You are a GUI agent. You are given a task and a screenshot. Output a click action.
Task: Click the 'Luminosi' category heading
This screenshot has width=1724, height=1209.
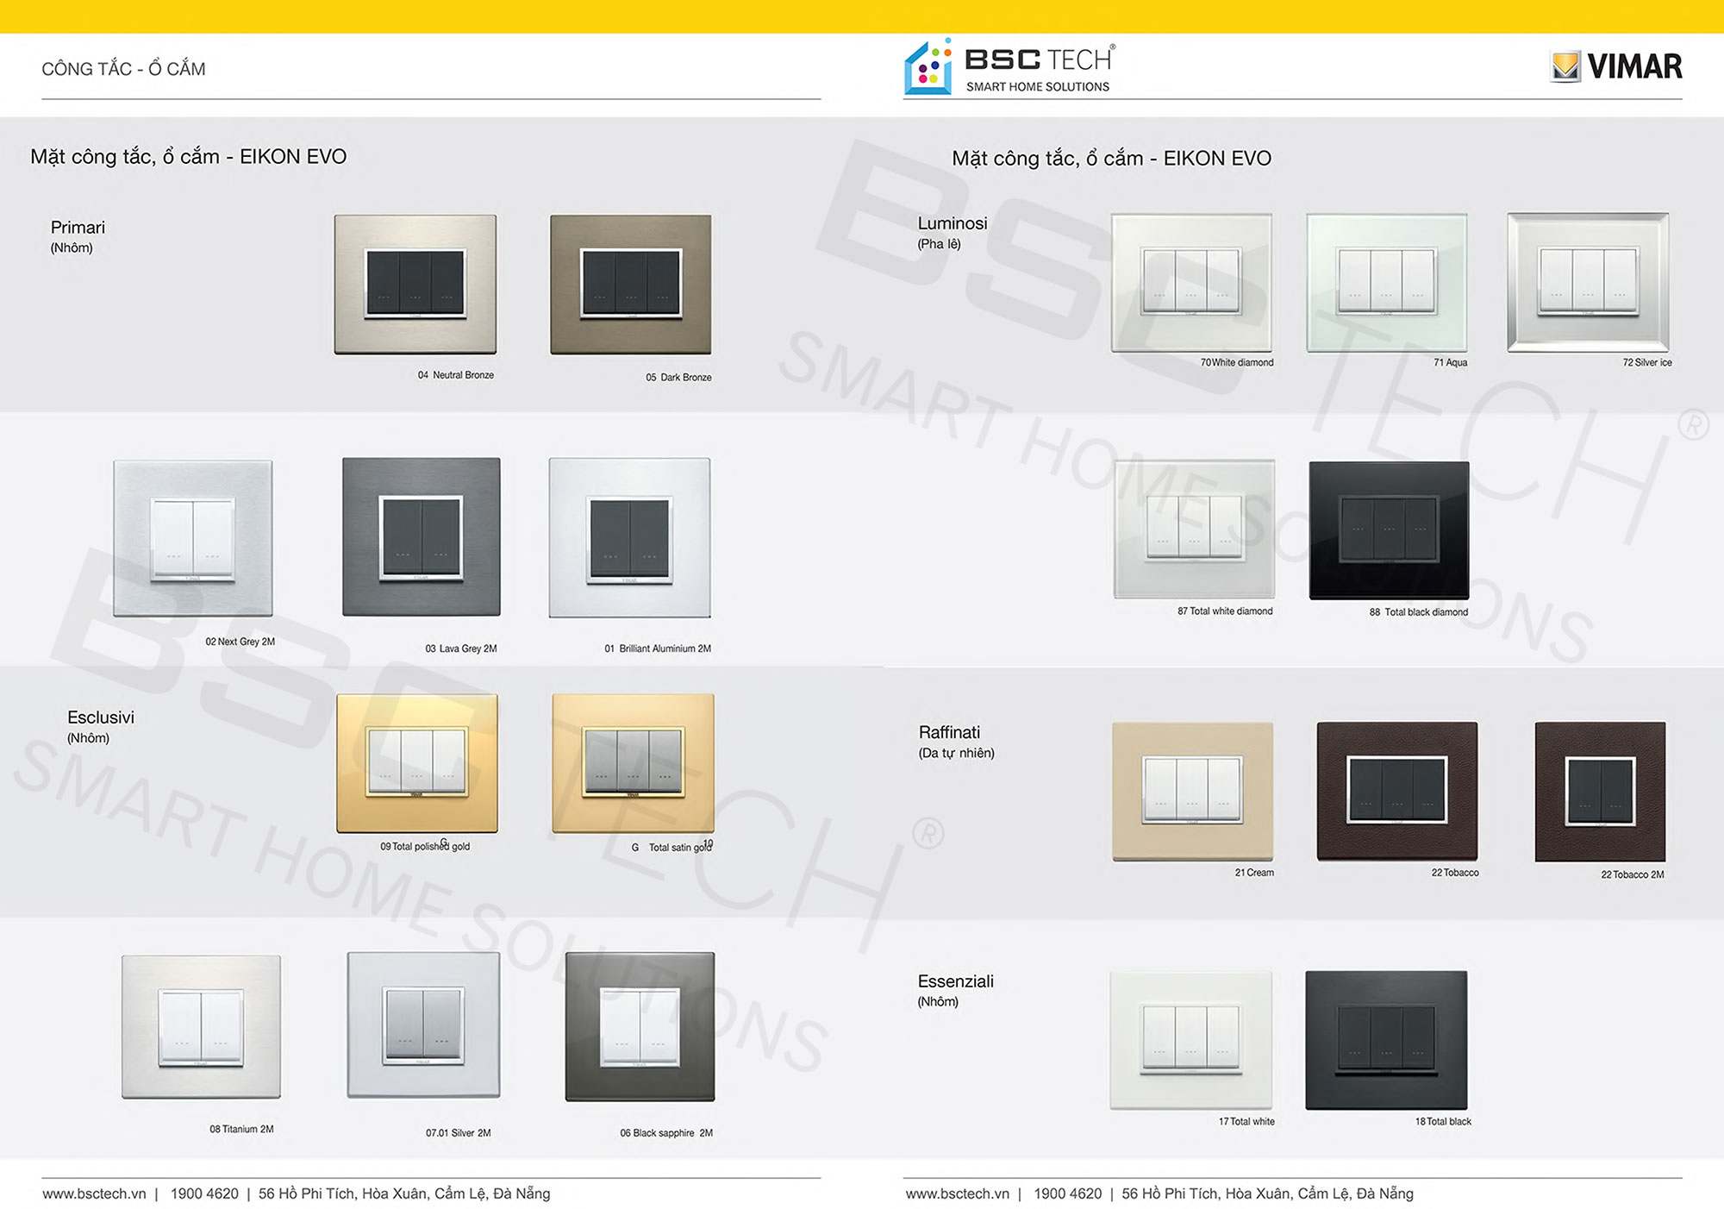pos(953,223)
